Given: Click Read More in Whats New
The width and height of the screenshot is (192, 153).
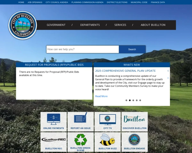Looking at the screenshot, I should click(101, 96).
